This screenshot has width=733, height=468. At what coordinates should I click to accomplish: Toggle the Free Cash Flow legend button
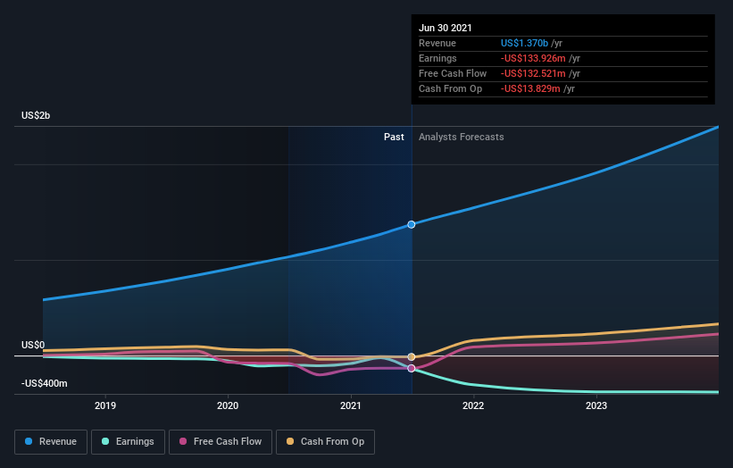coord(221,442)
